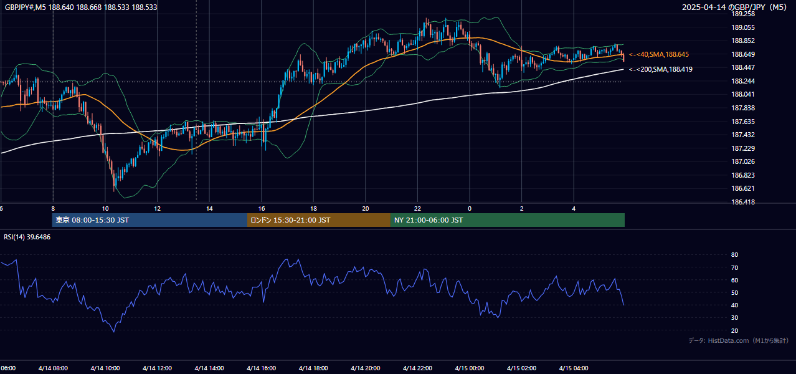This screenshot has height=374, width=796.
Task: Click the 4/14 18:00 time label
Action: (313, 368)
